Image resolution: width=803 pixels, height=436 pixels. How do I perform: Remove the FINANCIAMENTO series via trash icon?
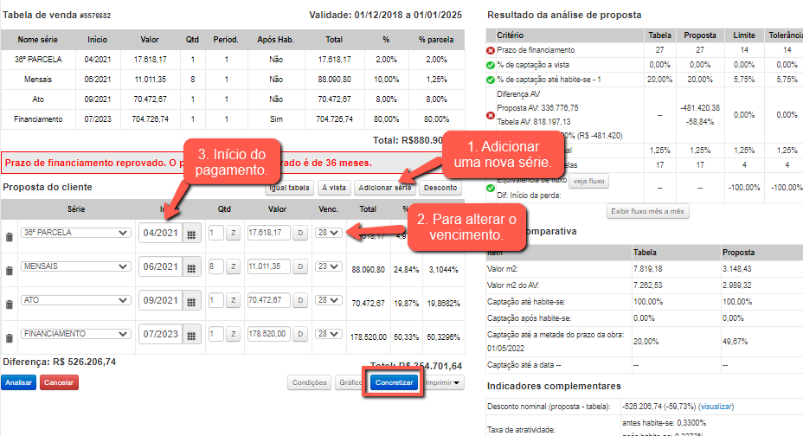(10, 337)
